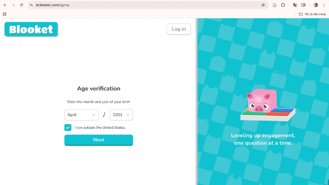Open the reading mode book icon

coord(304,5)
